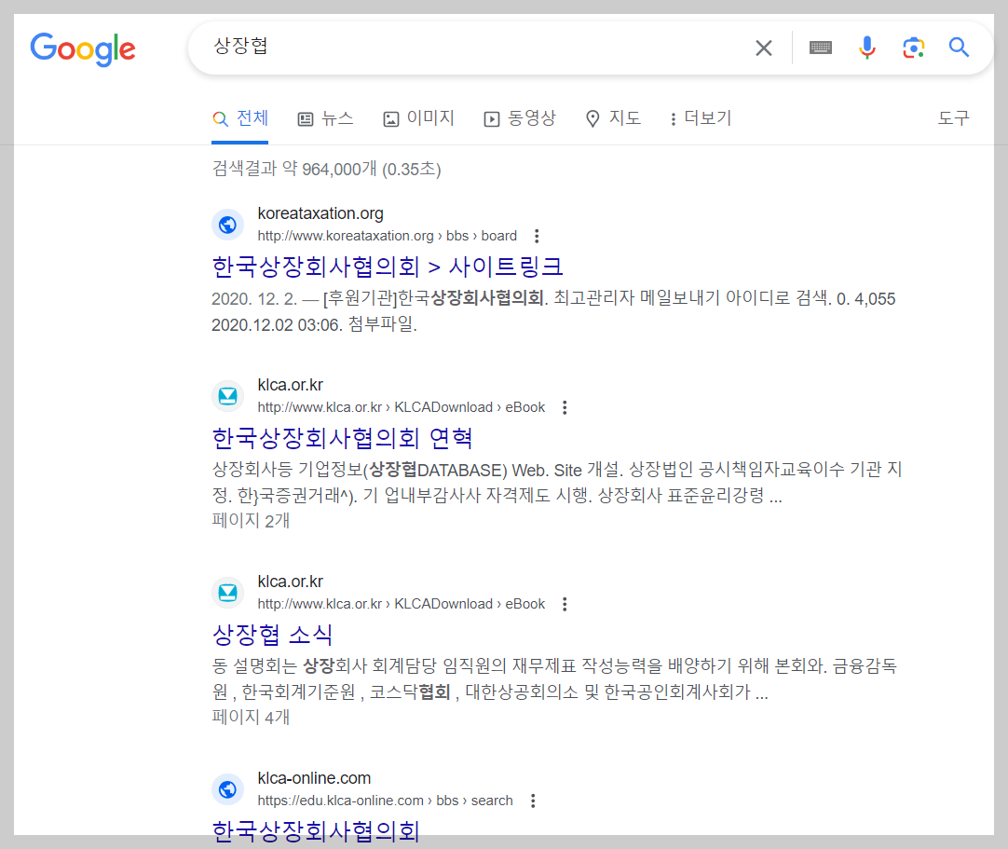Switch to the 이미지 tab
The width and height of the screenshot is (1008, 849).
point(418,118)
